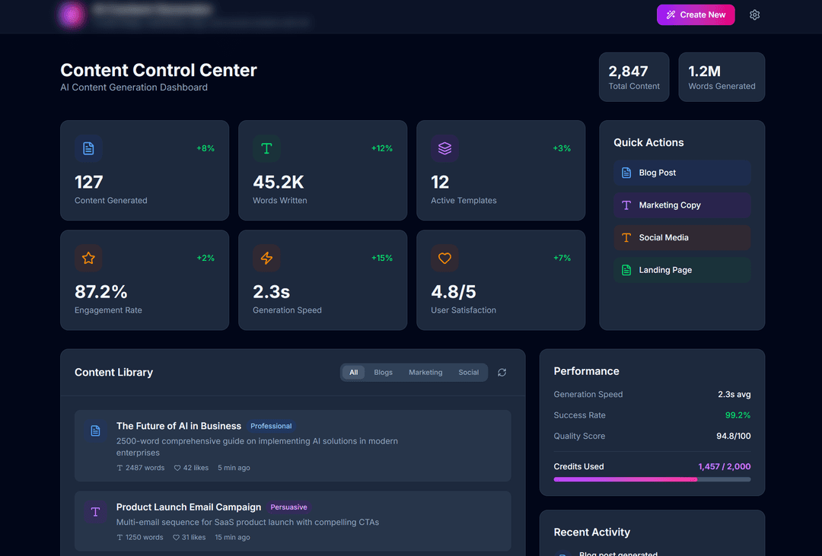Switch to the Blogs filter tab

pos(383,373)
